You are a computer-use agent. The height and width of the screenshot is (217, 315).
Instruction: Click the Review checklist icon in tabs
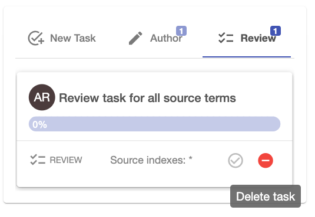226,38
